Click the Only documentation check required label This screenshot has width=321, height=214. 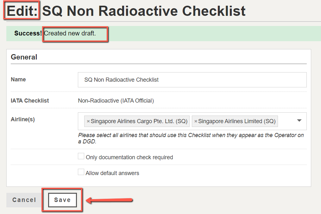tap(129, 157)
